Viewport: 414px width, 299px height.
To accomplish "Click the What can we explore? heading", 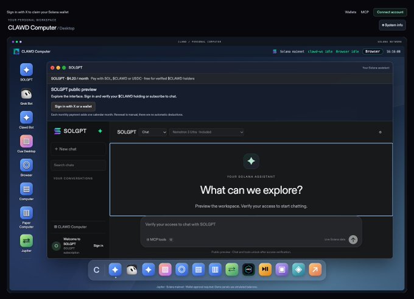I will (251, 190).
